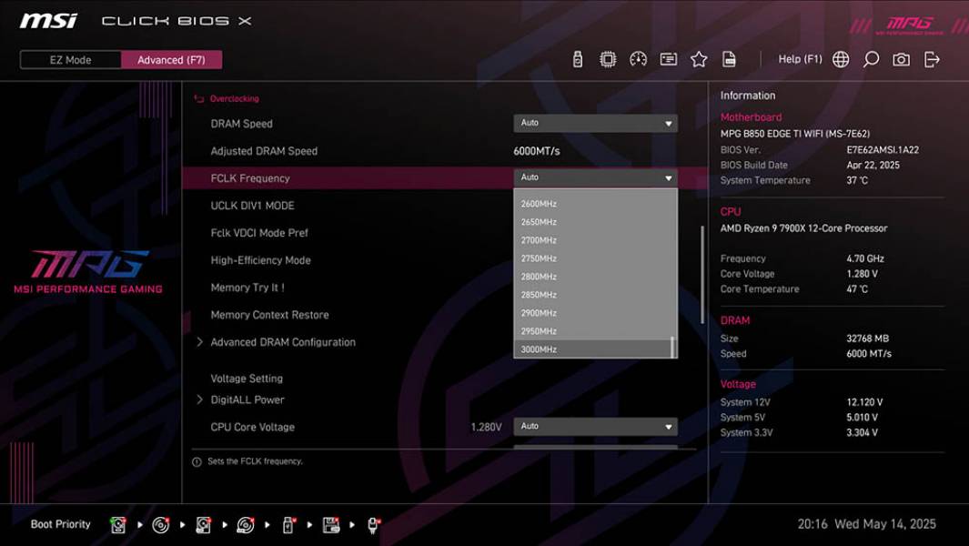Go back via Overclocking breadcrumb
Viewport: 969px width, 546px height.
point(234,99)
